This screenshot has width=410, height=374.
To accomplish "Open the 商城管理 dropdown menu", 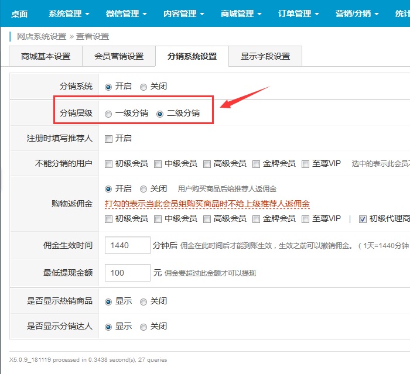I will (x=241, y=13).
